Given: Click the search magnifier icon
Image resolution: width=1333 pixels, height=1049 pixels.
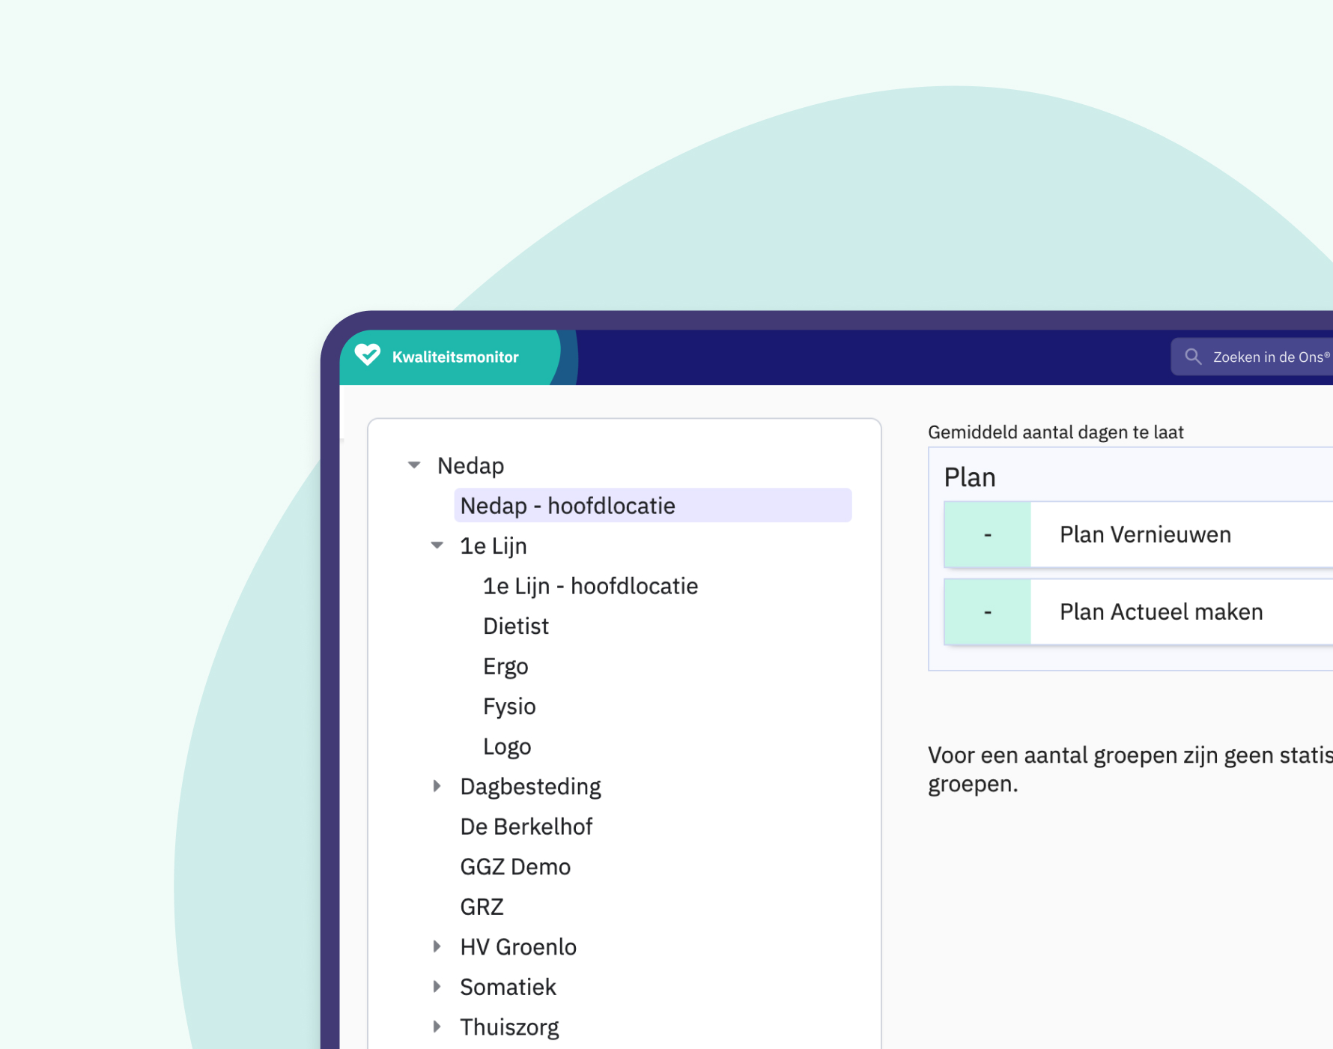Looking at the screenshot, I should point(1193,357).
